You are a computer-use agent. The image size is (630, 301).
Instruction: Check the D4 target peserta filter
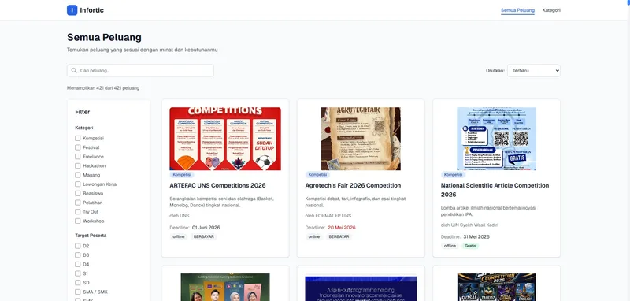point(77,265)
